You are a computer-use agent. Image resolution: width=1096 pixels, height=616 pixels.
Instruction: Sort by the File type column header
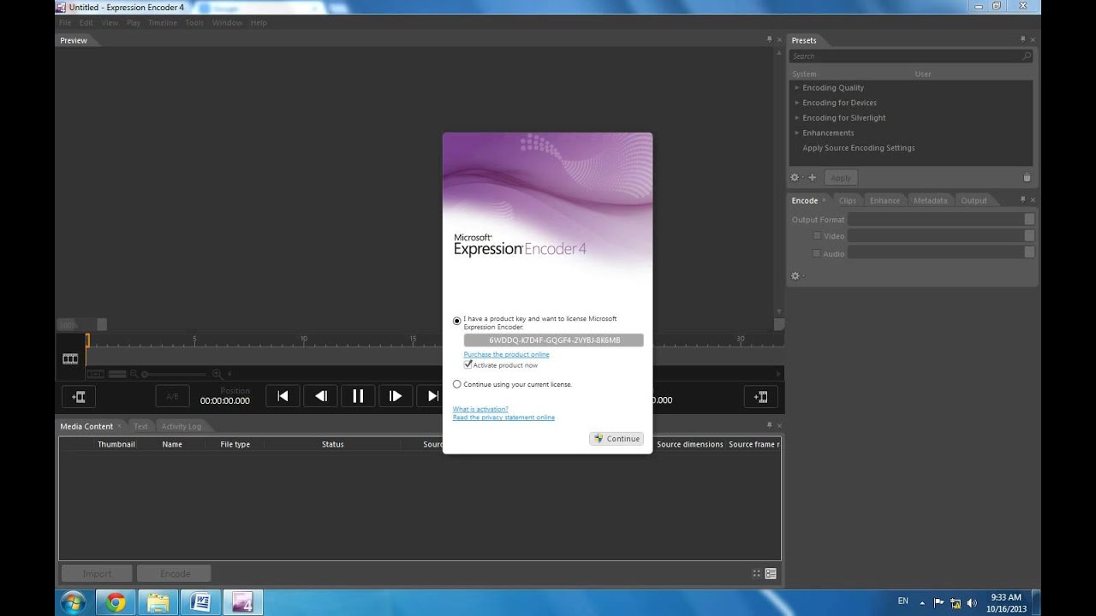pyautogui.click(x=235, y=444)
